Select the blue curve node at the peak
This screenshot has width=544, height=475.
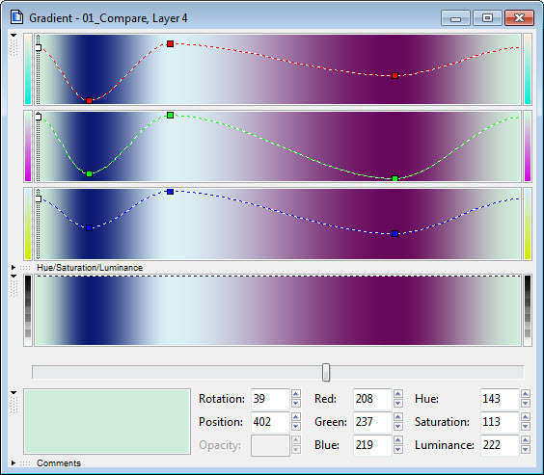pos(170,191)
